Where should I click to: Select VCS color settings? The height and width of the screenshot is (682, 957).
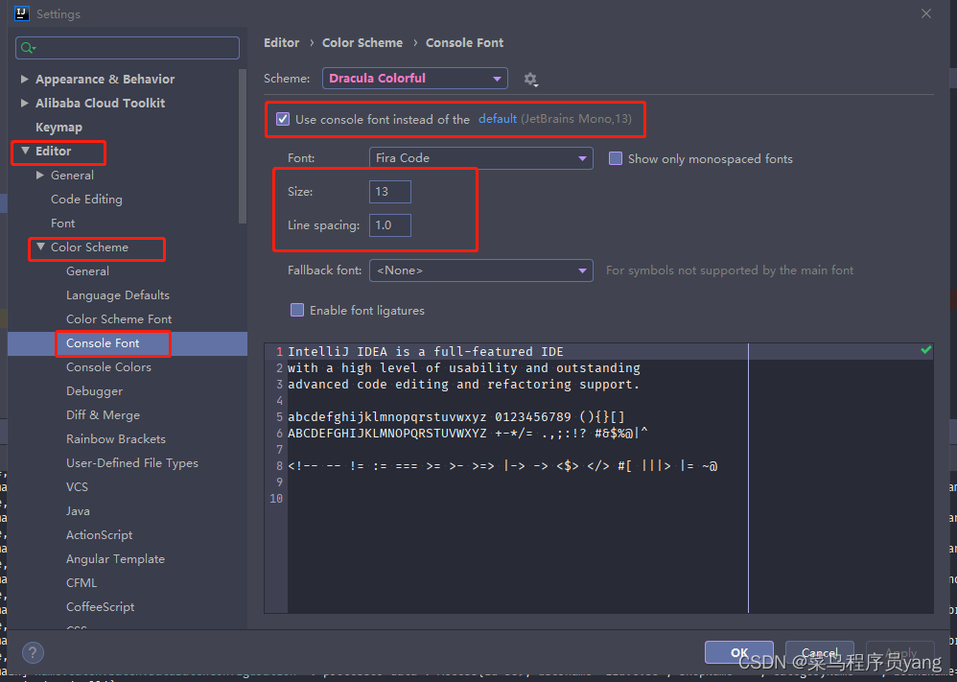pyautogui.click(x=77, y=486)
